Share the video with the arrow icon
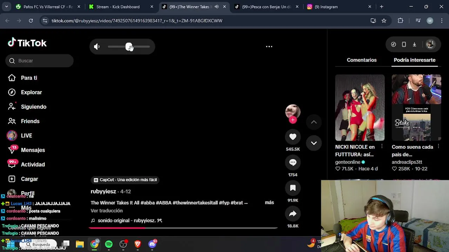 click(x=293, y=213)
